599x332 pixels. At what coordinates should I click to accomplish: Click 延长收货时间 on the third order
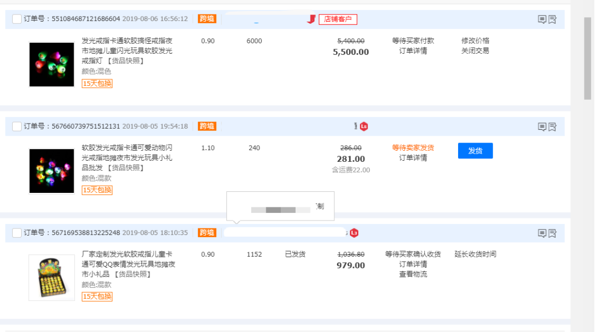pos(475,254)
